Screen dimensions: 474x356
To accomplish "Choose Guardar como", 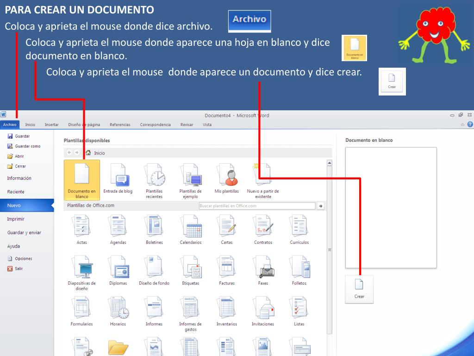I will (24, 146).
